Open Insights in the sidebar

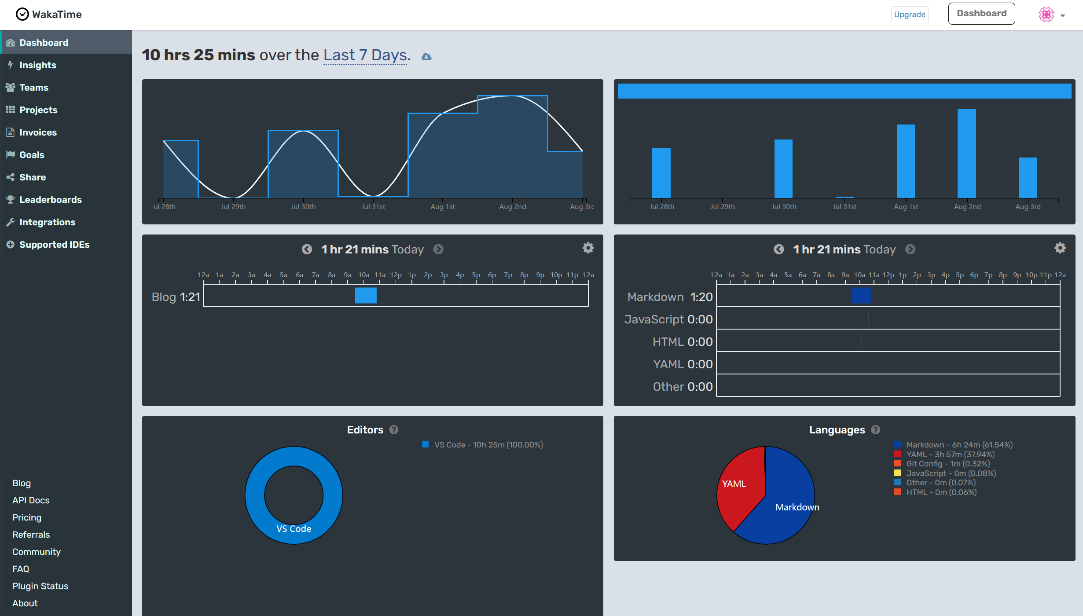[37, 65]
